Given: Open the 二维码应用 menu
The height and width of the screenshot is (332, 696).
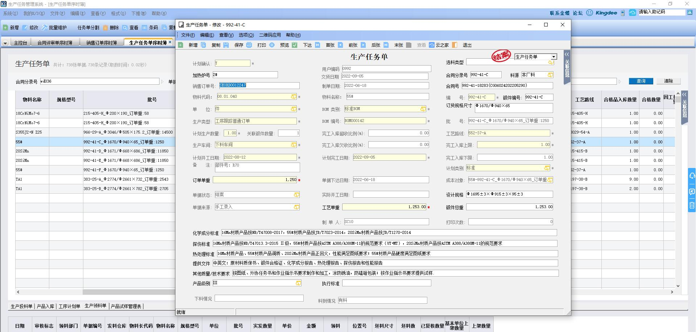Looking at the screenshot, I should 270,35.
